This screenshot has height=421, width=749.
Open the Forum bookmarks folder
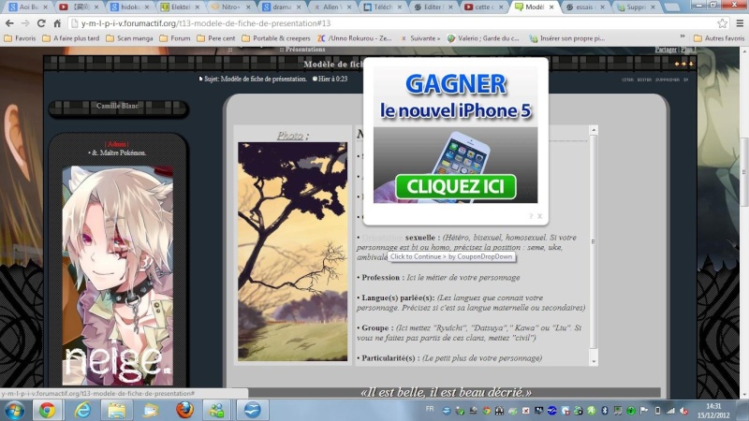click(x=175, y=38)
